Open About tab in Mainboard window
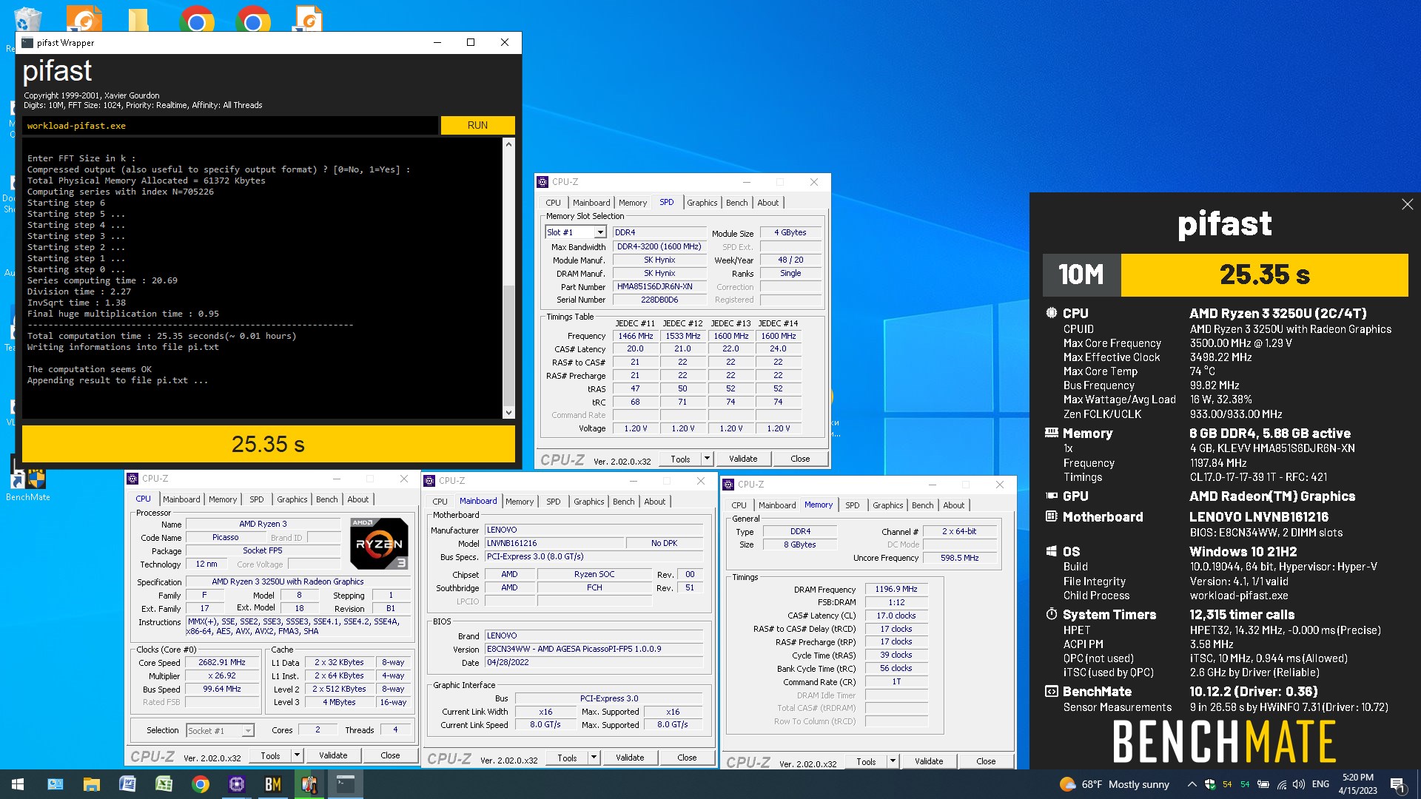Screen dimensions: 1421x799 click(x=654, y=502)
